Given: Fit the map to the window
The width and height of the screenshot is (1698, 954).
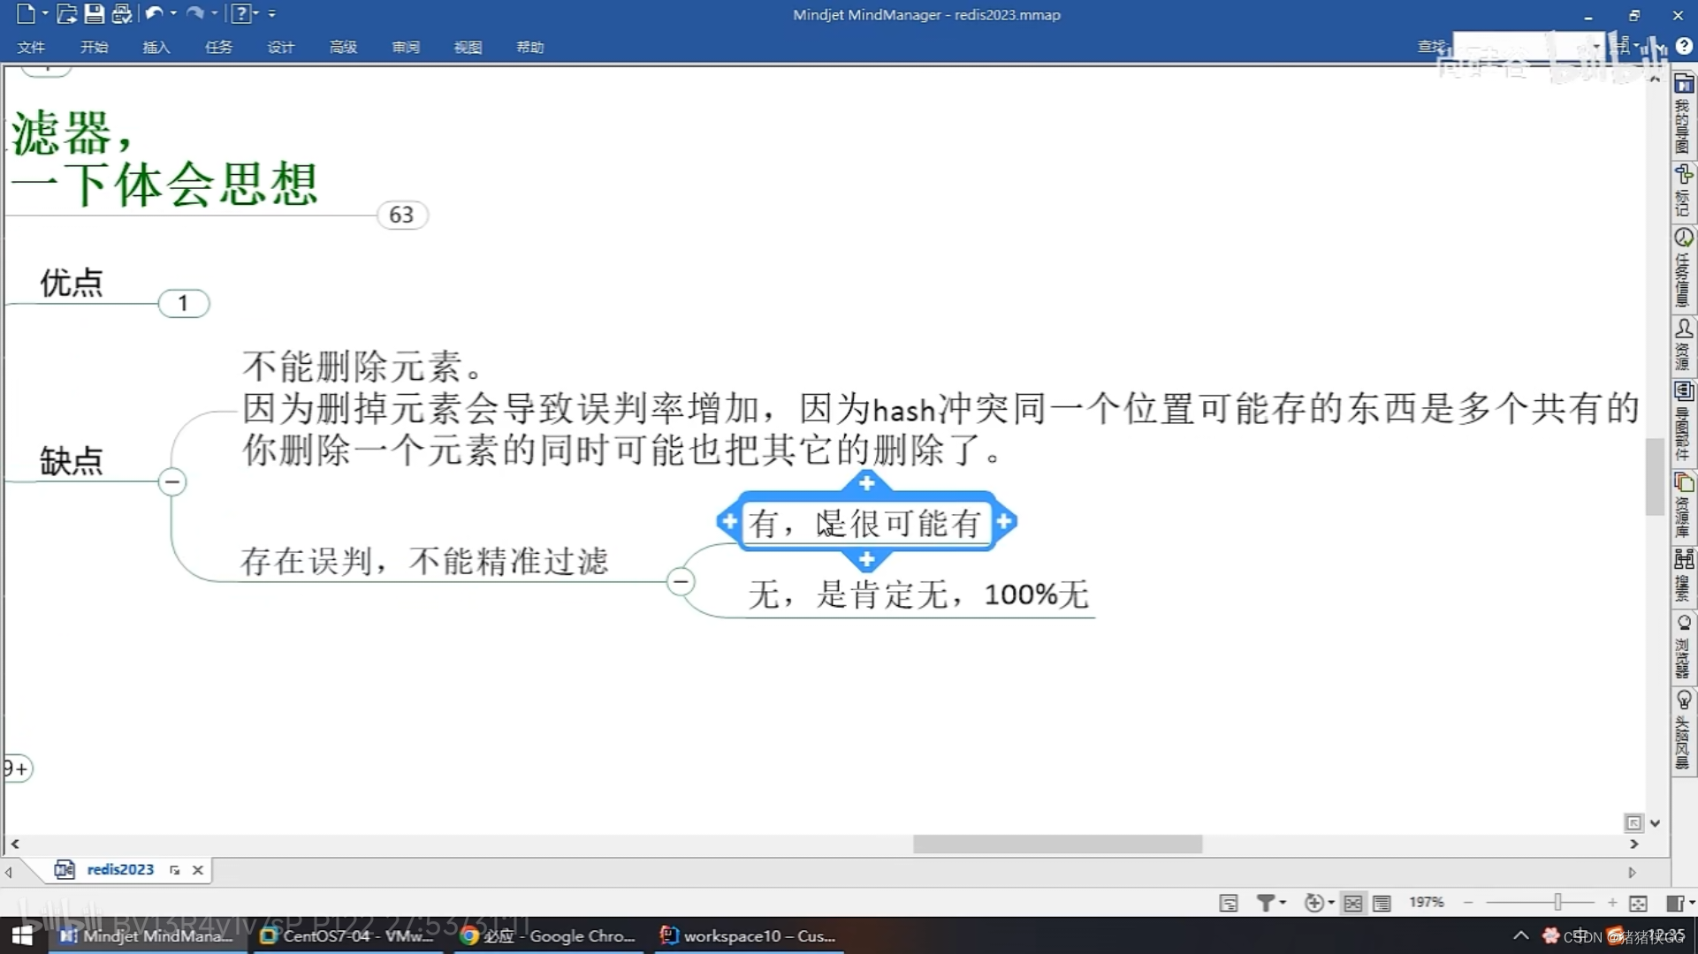Looking at the screenshot, I should [1638, 903].
